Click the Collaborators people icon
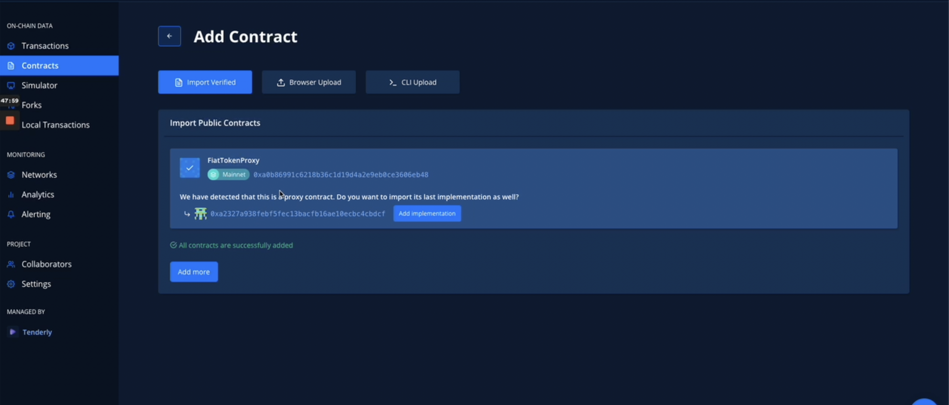This screenshot has height=405, width=949. [11, 264]
